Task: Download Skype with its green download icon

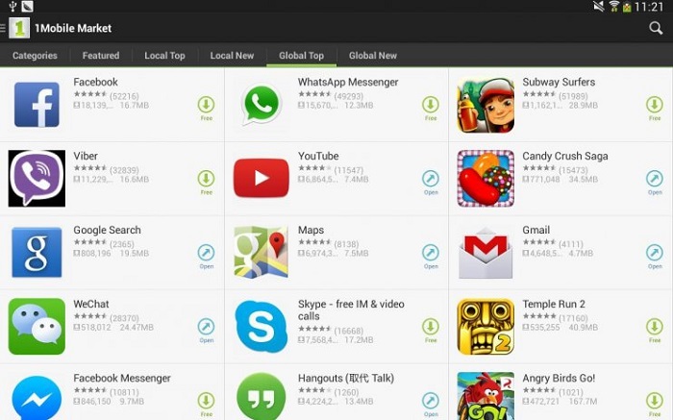Action: 431,327
